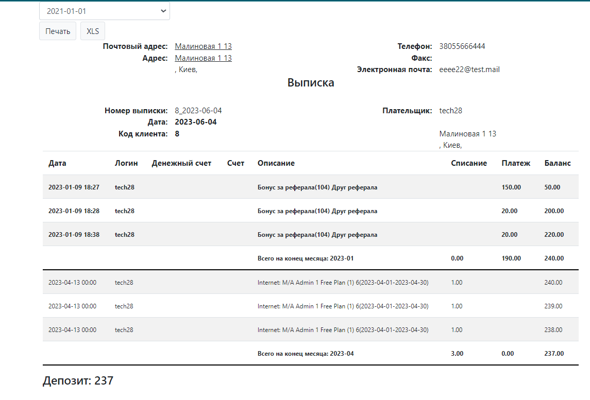Click the Депозит: 237 summary text
This screenshot has height=400, width=590.
78,381
